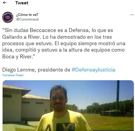The width and height of the screenshot is (135, 131).
Task: Click the grass lawn in the photo
Action: [x=110, y=122]
